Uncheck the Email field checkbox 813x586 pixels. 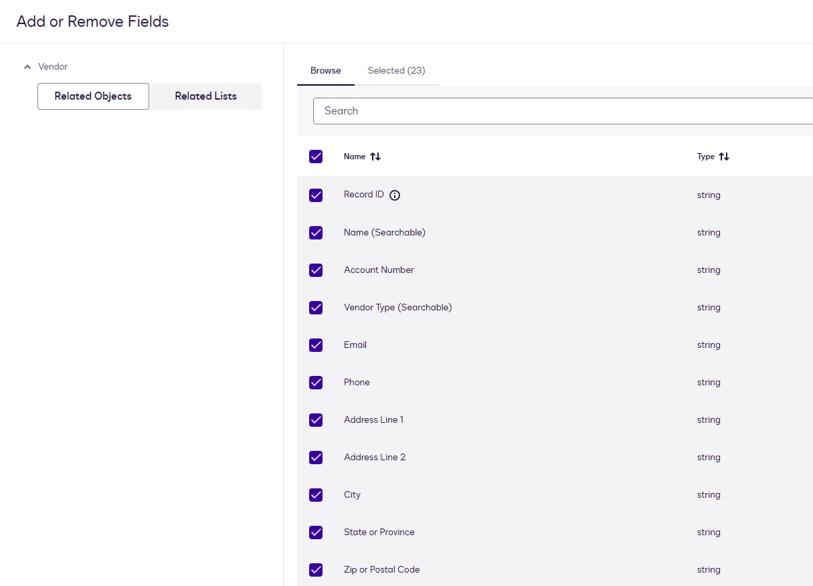click(316, 345)
